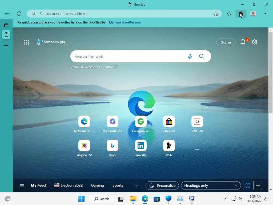Viewport: 273px width, 205px height.
Task: Open notifications bell icon
Action: [x=243, y=42]
